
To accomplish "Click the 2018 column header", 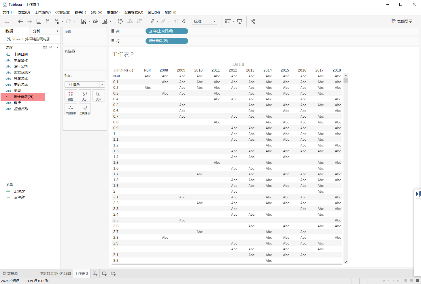I will pos(337,70).
